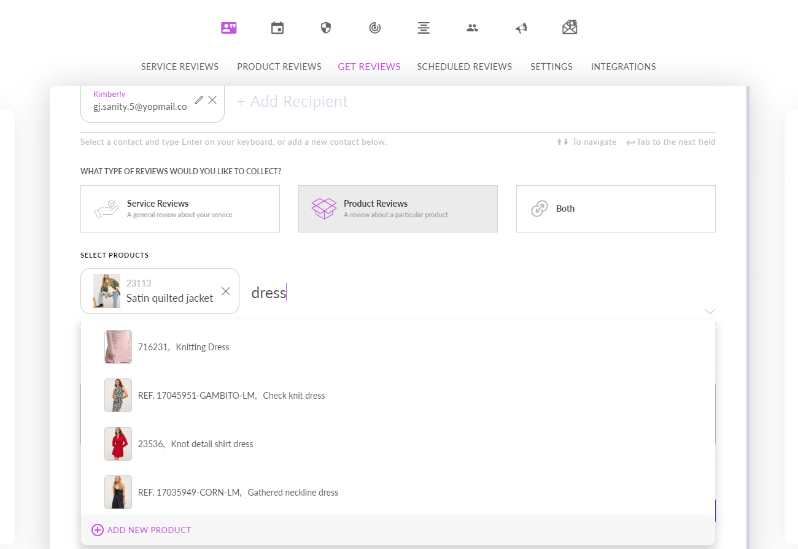Collapse the product dropdown chevron
Viewport: 798px width, 549px height.
[x=710, y=312]
